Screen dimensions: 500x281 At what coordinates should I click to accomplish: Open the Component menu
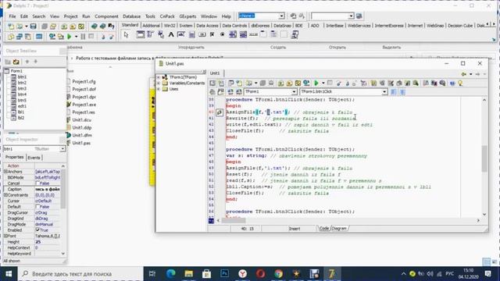click(x=106, y=16)
